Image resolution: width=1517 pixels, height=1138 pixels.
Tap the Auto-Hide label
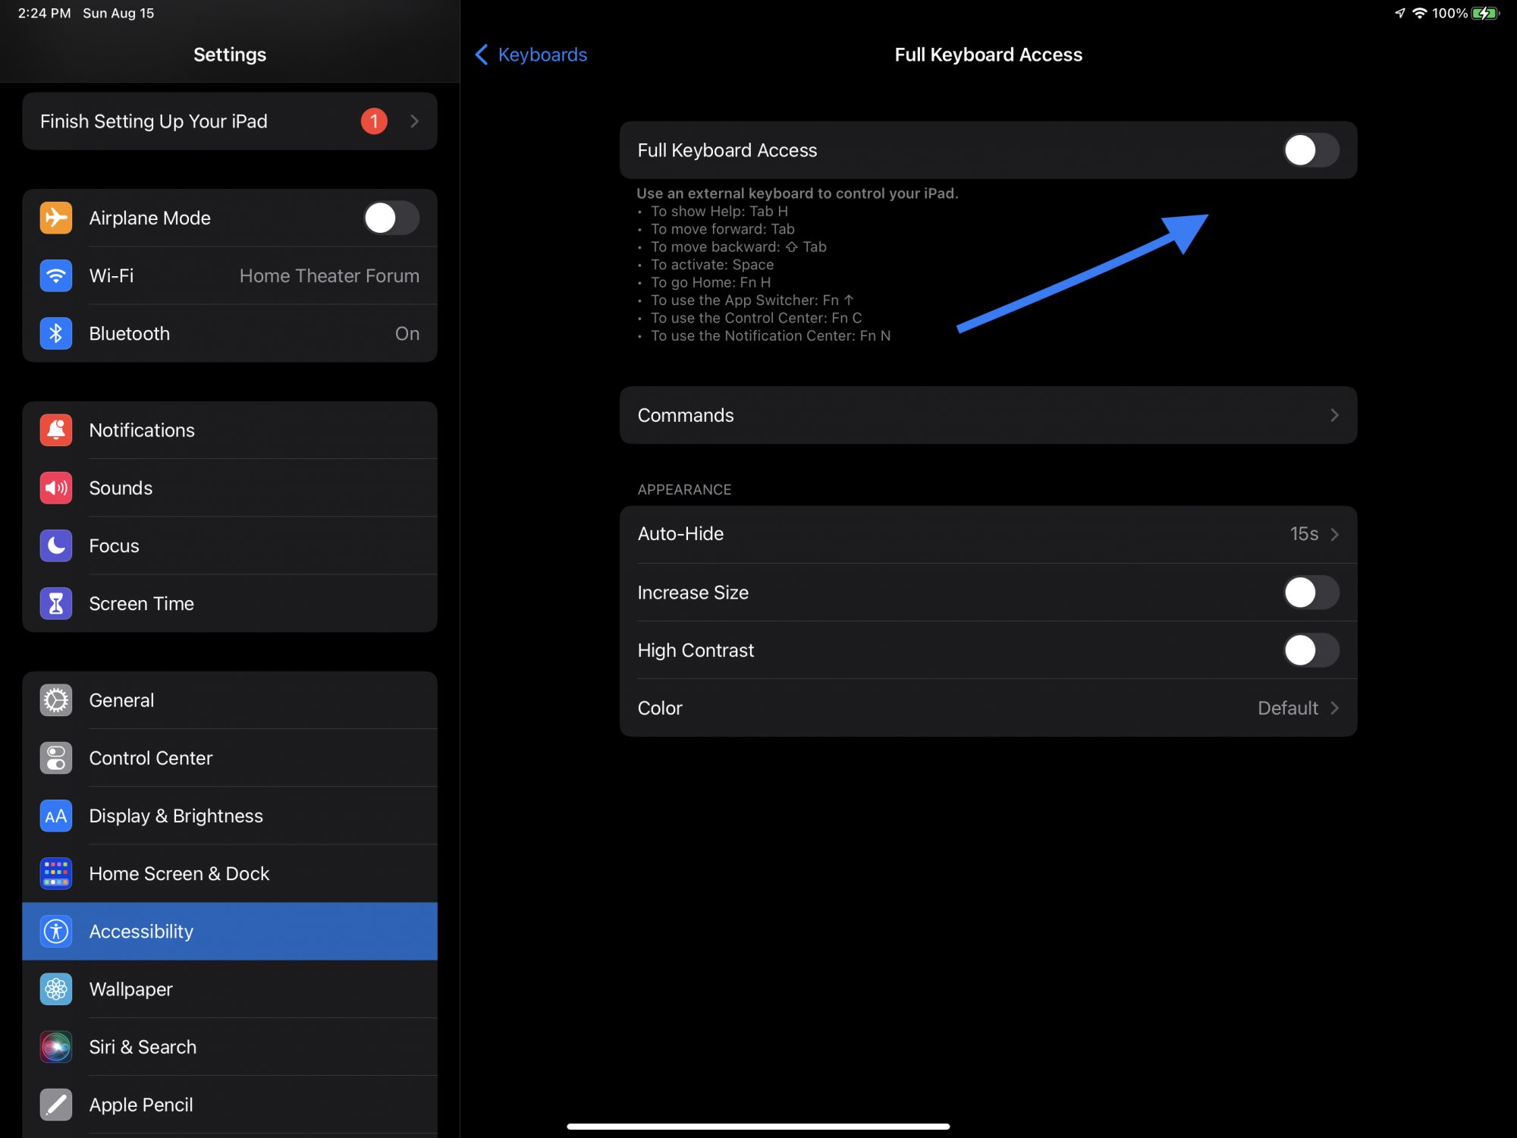point(680,534)
